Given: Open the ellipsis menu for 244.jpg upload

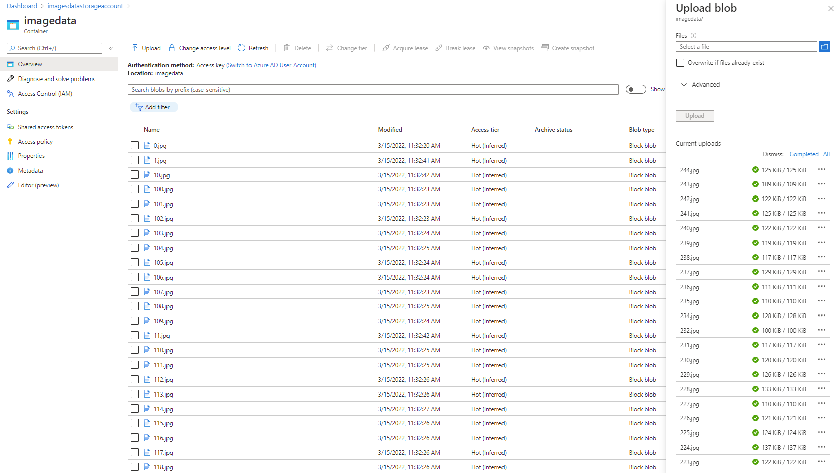Looking at the screenshot, I should click(x=821, y=170).
